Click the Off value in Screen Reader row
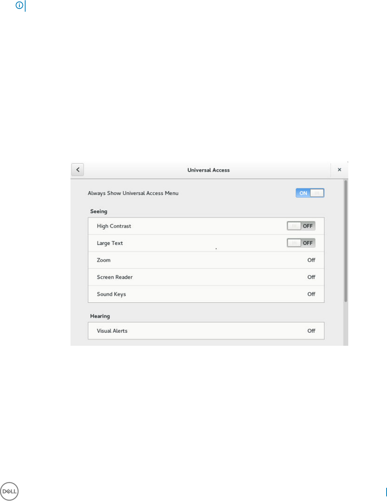 [311, 277]
